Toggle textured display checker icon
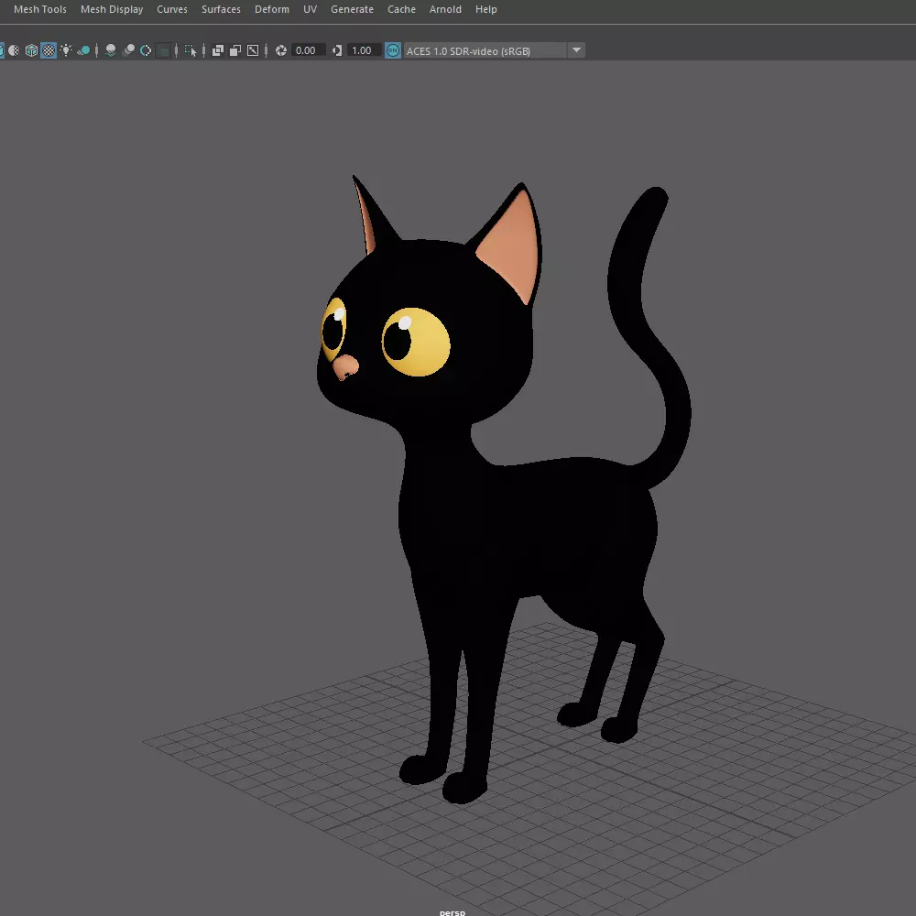This screenshot has height=916, width=916. coord(49,50)
